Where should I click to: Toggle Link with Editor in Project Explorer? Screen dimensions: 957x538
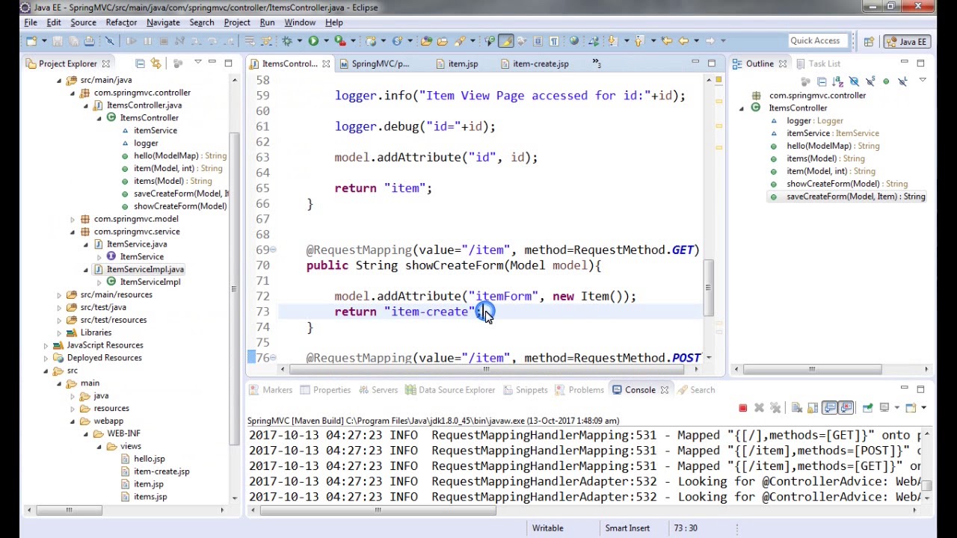(156, 64)
